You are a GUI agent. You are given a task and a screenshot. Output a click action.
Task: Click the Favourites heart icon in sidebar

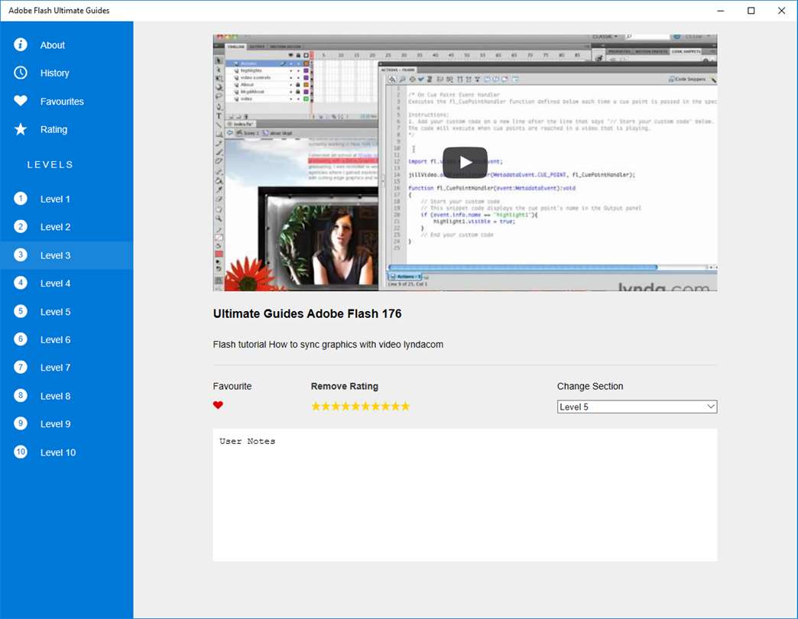click(21, 101)
